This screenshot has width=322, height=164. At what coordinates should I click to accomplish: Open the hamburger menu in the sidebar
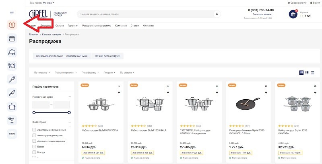coord(12,13)
